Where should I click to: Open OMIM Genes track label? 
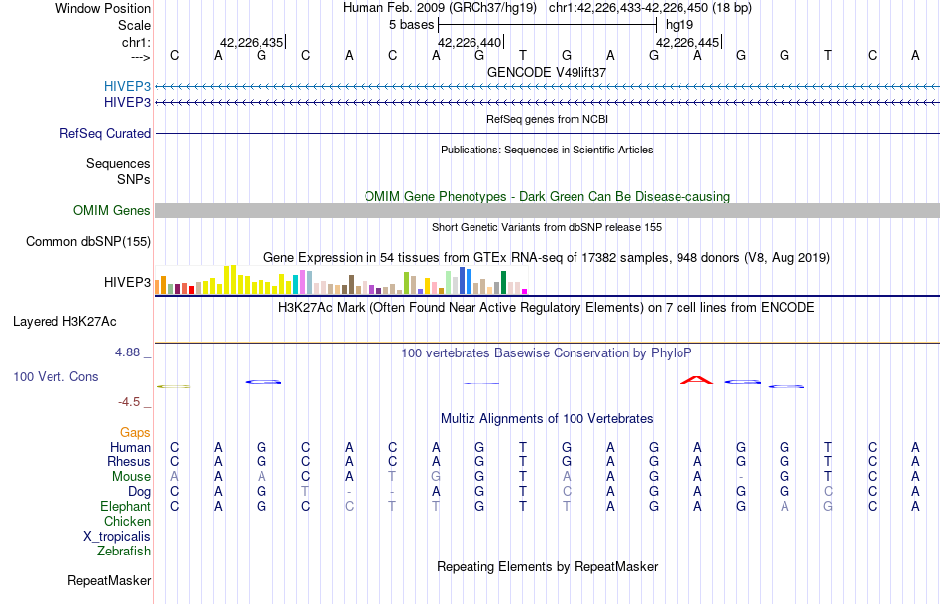(x=111, y=211)
